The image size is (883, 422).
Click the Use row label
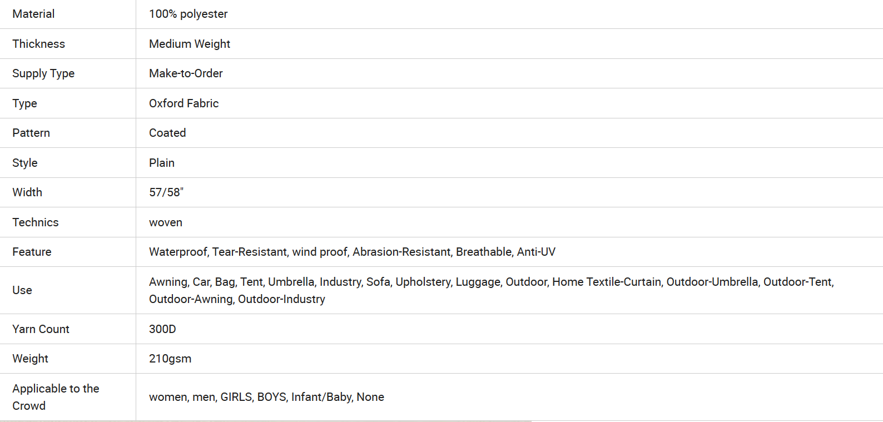[22, 290]
